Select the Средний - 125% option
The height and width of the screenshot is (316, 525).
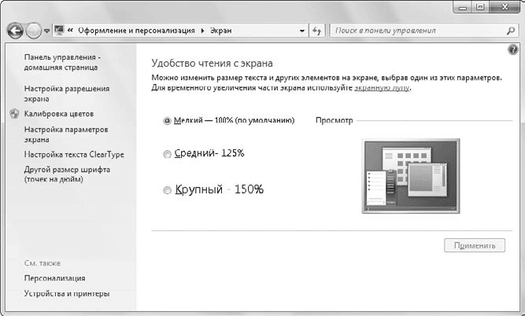[166, 155]
